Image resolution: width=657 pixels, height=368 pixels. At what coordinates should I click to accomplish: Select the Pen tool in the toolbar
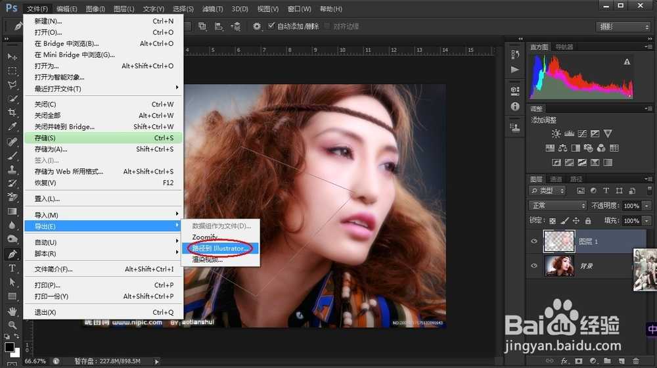point(12,254)
